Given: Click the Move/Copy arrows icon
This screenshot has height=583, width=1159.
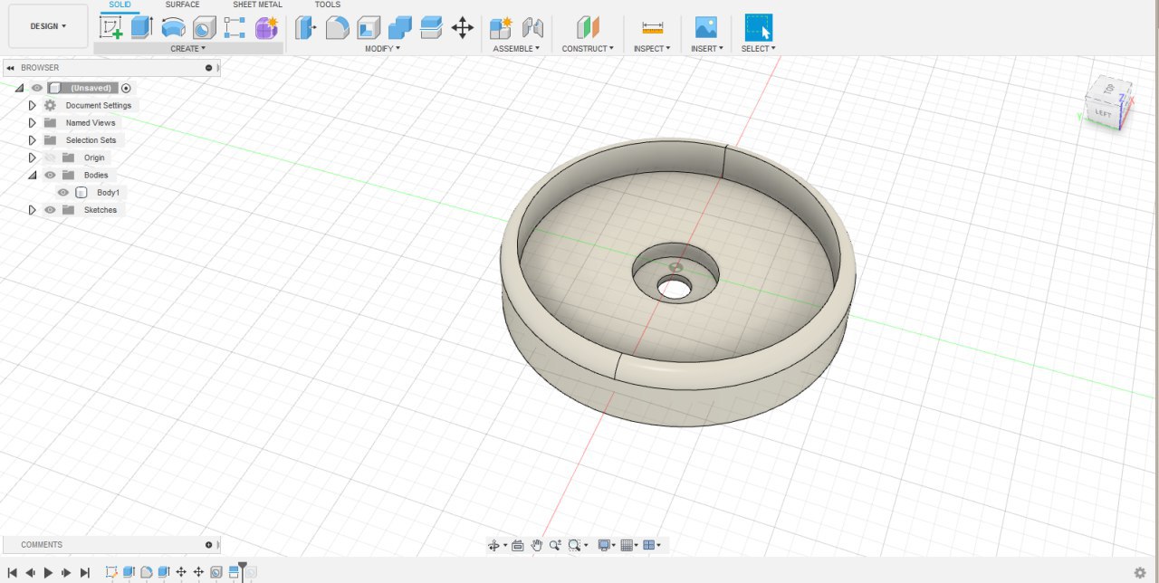Looking at the screenshot, I should 462,27.
